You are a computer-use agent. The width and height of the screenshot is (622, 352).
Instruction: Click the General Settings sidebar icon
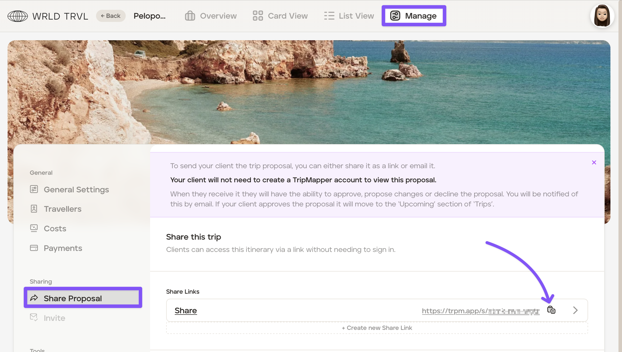34,189
